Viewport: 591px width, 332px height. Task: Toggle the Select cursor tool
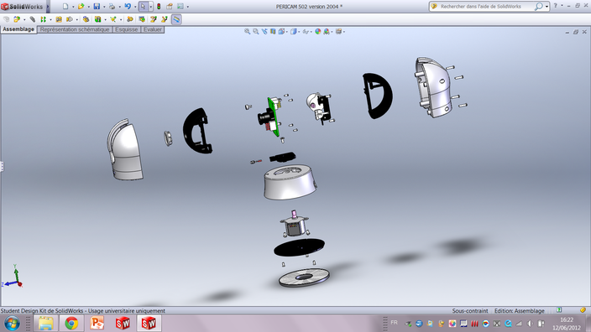pyautogui.click(x=144, y=7)
